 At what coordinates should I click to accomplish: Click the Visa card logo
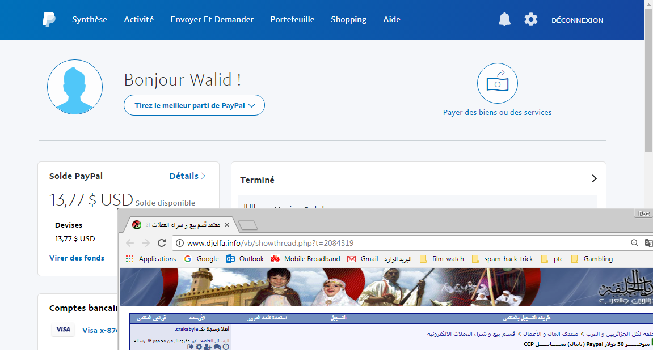pyautogui.click(x=64, y=330)
